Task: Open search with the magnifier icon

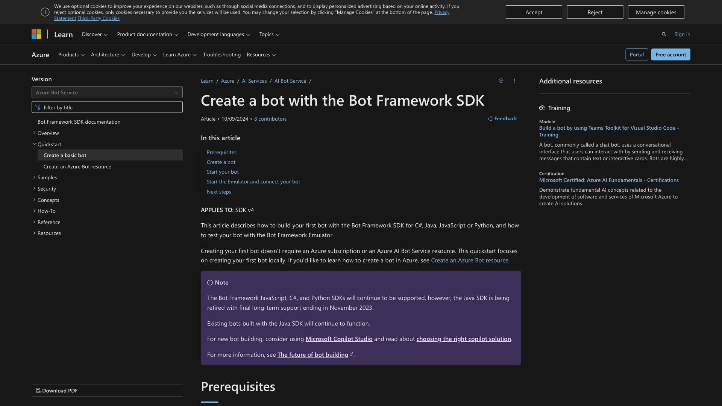Action: tap(664, 34)
